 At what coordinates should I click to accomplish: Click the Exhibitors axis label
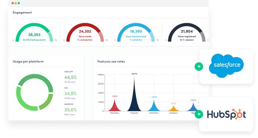pos(154,113)
